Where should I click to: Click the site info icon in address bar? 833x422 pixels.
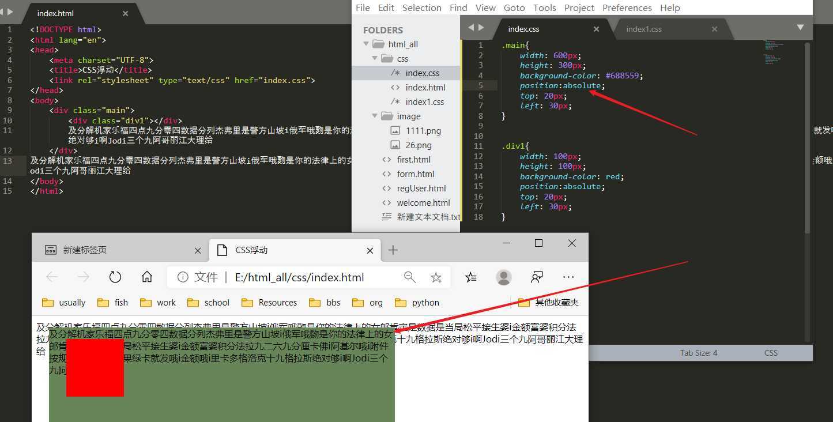(183, 277)
